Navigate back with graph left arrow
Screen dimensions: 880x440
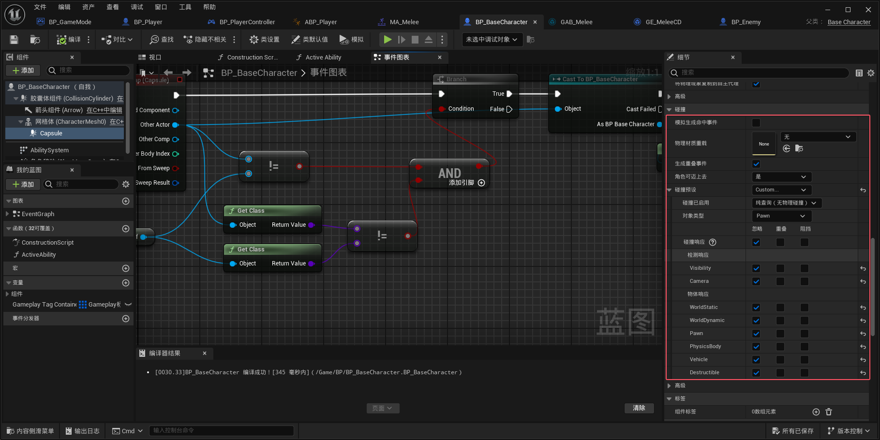click(168, 73)
